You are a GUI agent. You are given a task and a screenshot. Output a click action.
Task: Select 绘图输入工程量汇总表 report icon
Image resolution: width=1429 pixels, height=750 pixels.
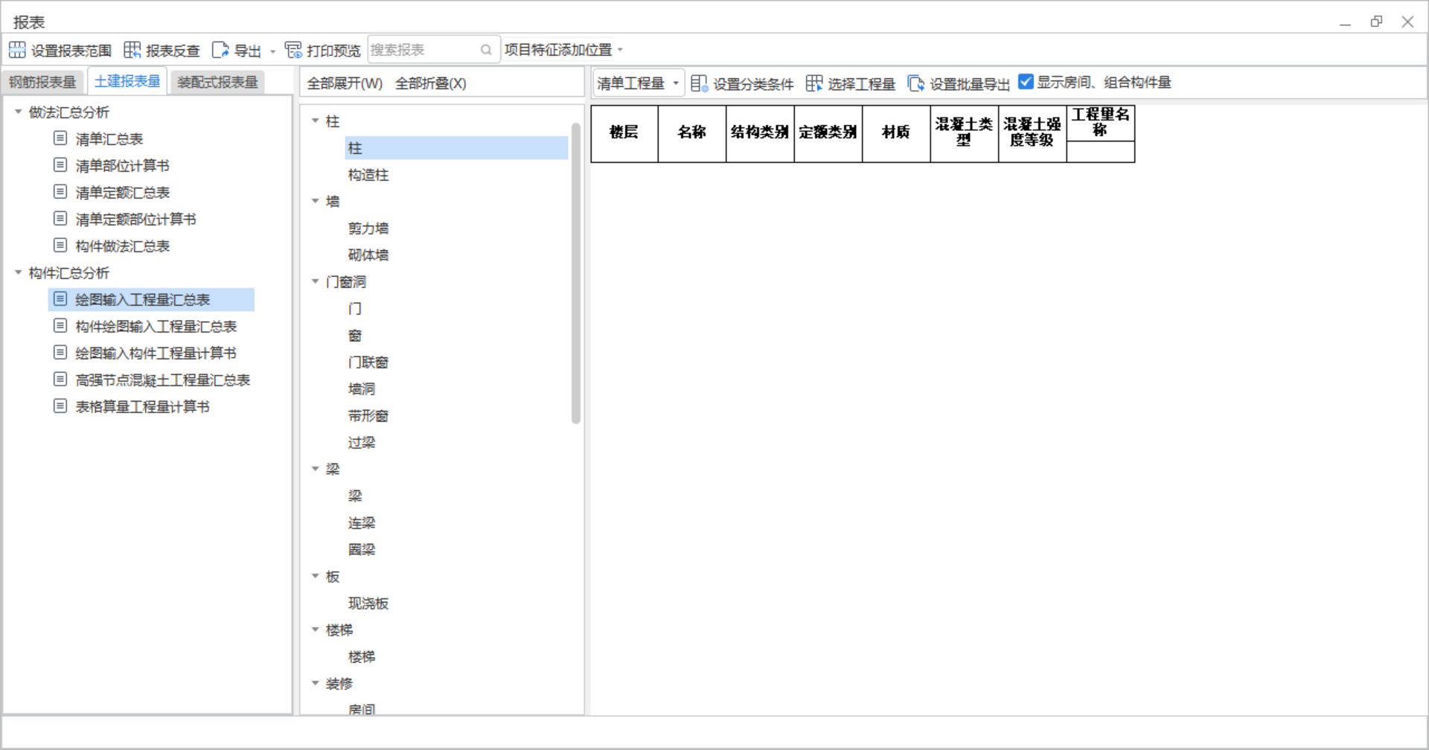[x=60, y=299]
